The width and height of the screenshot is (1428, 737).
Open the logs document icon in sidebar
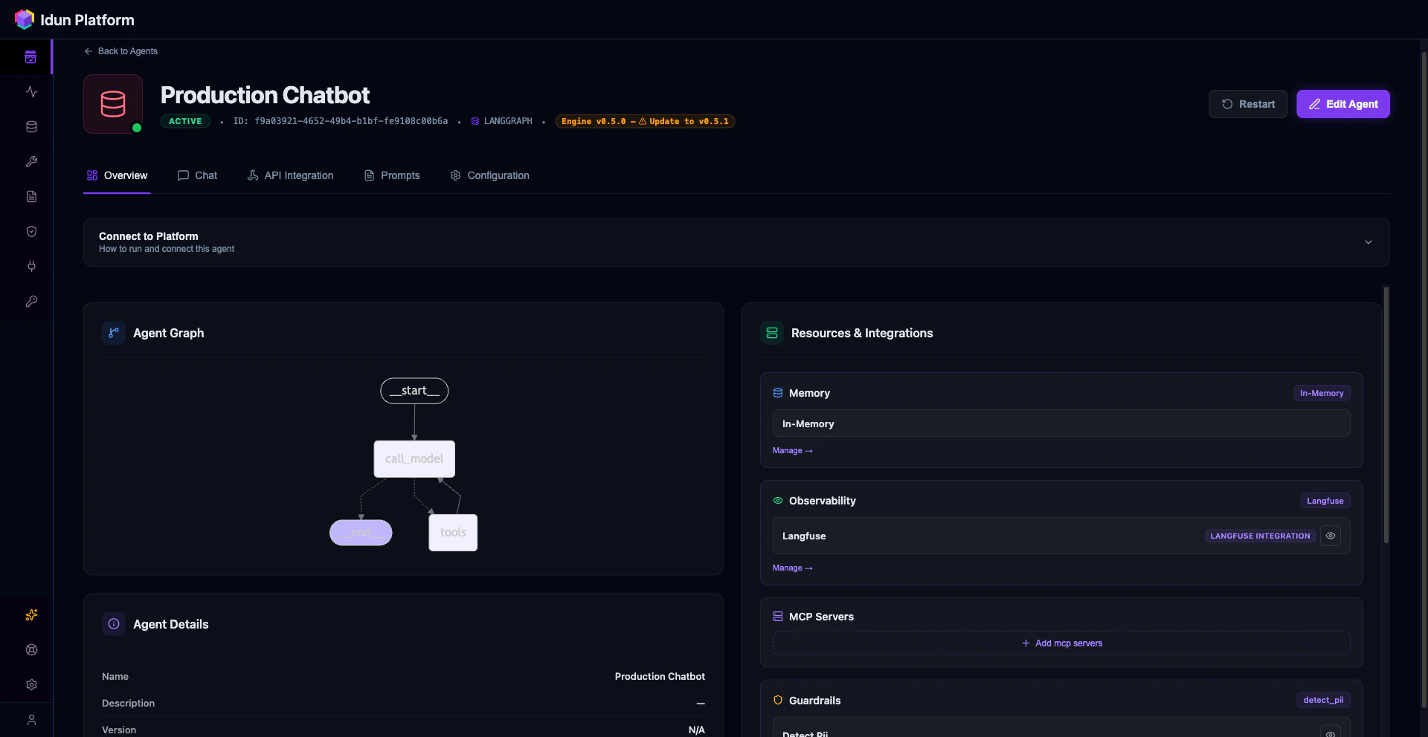point(31,196)
